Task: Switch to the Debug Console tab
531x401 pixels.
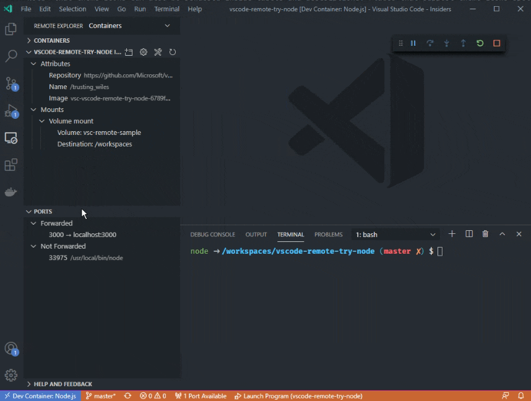Action: point(212,235)
